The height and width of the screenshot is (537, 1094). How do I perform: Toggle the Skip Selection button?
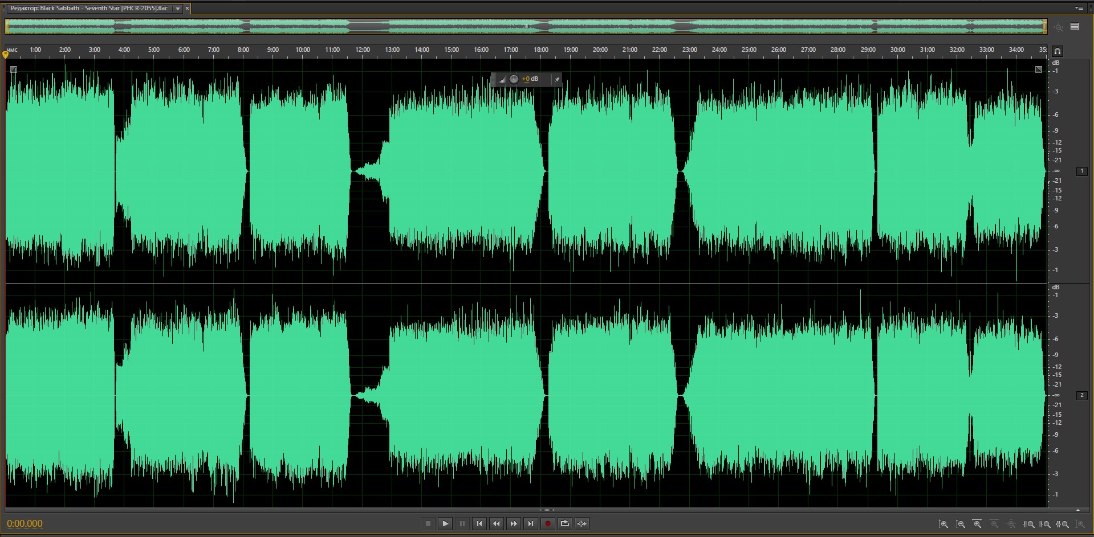pos(582,524)
